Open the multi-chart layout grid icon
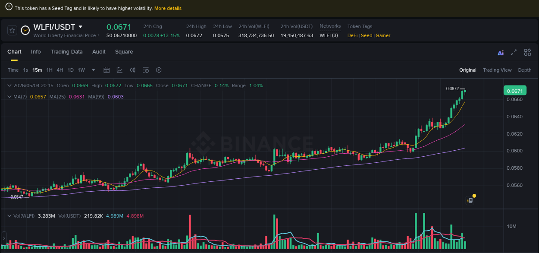The image size is (539, 253). click(x=527, y=52)
